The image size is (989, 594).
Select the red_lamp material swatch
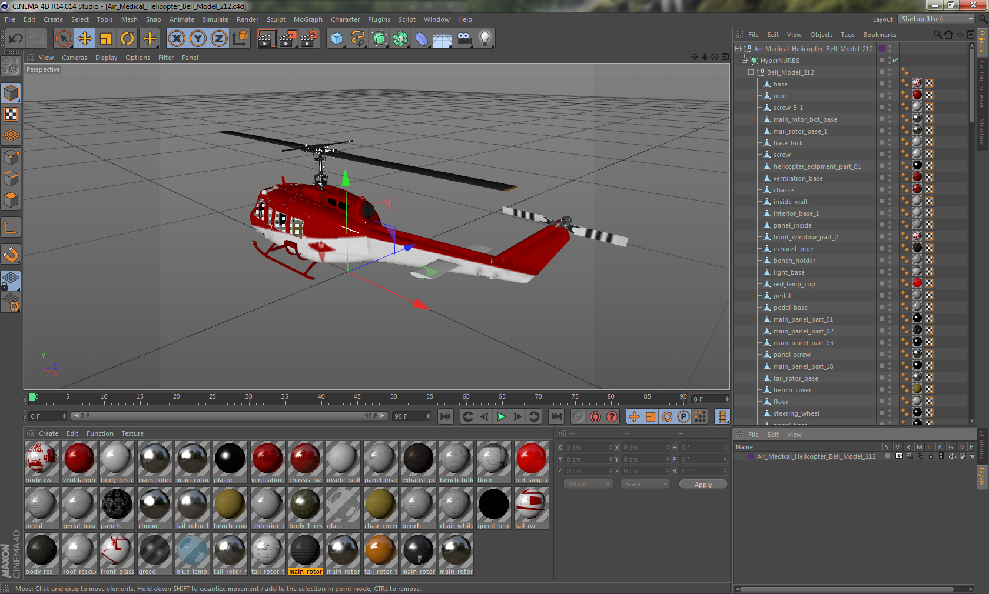(x=531, y=463)
